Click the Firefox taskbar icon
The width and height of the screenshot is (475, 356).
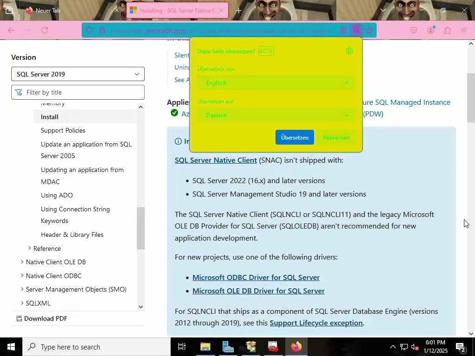(x=296, y=347)
